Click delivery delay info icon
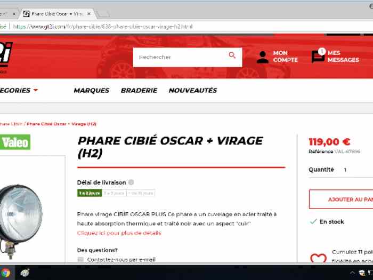The height and width of the screenshot is (280, 373). [131, 182]
